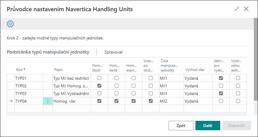
Task: Click Vydaná status cell for TYP04
Action: (198, 101)
